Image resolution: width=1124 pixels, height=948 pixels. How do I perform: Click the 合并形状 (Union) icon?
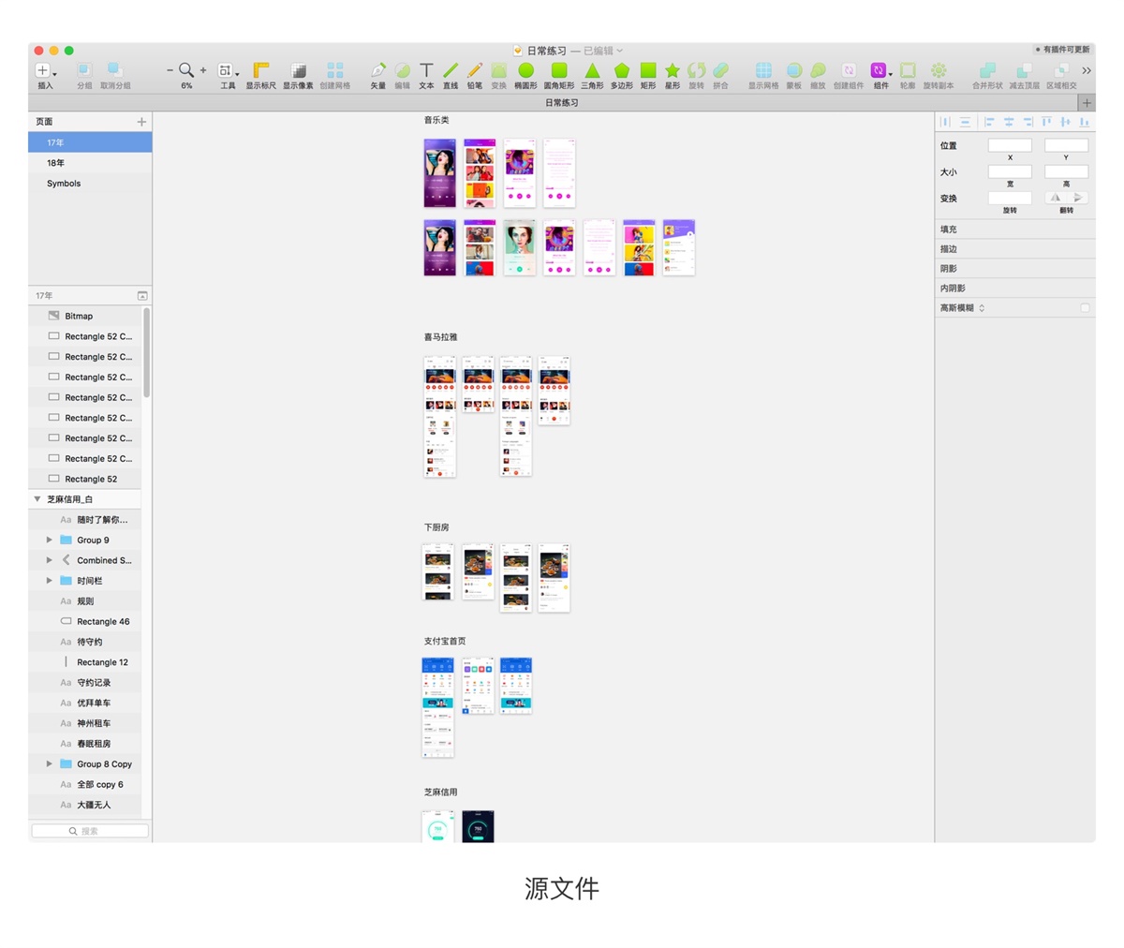coord(987,70)
